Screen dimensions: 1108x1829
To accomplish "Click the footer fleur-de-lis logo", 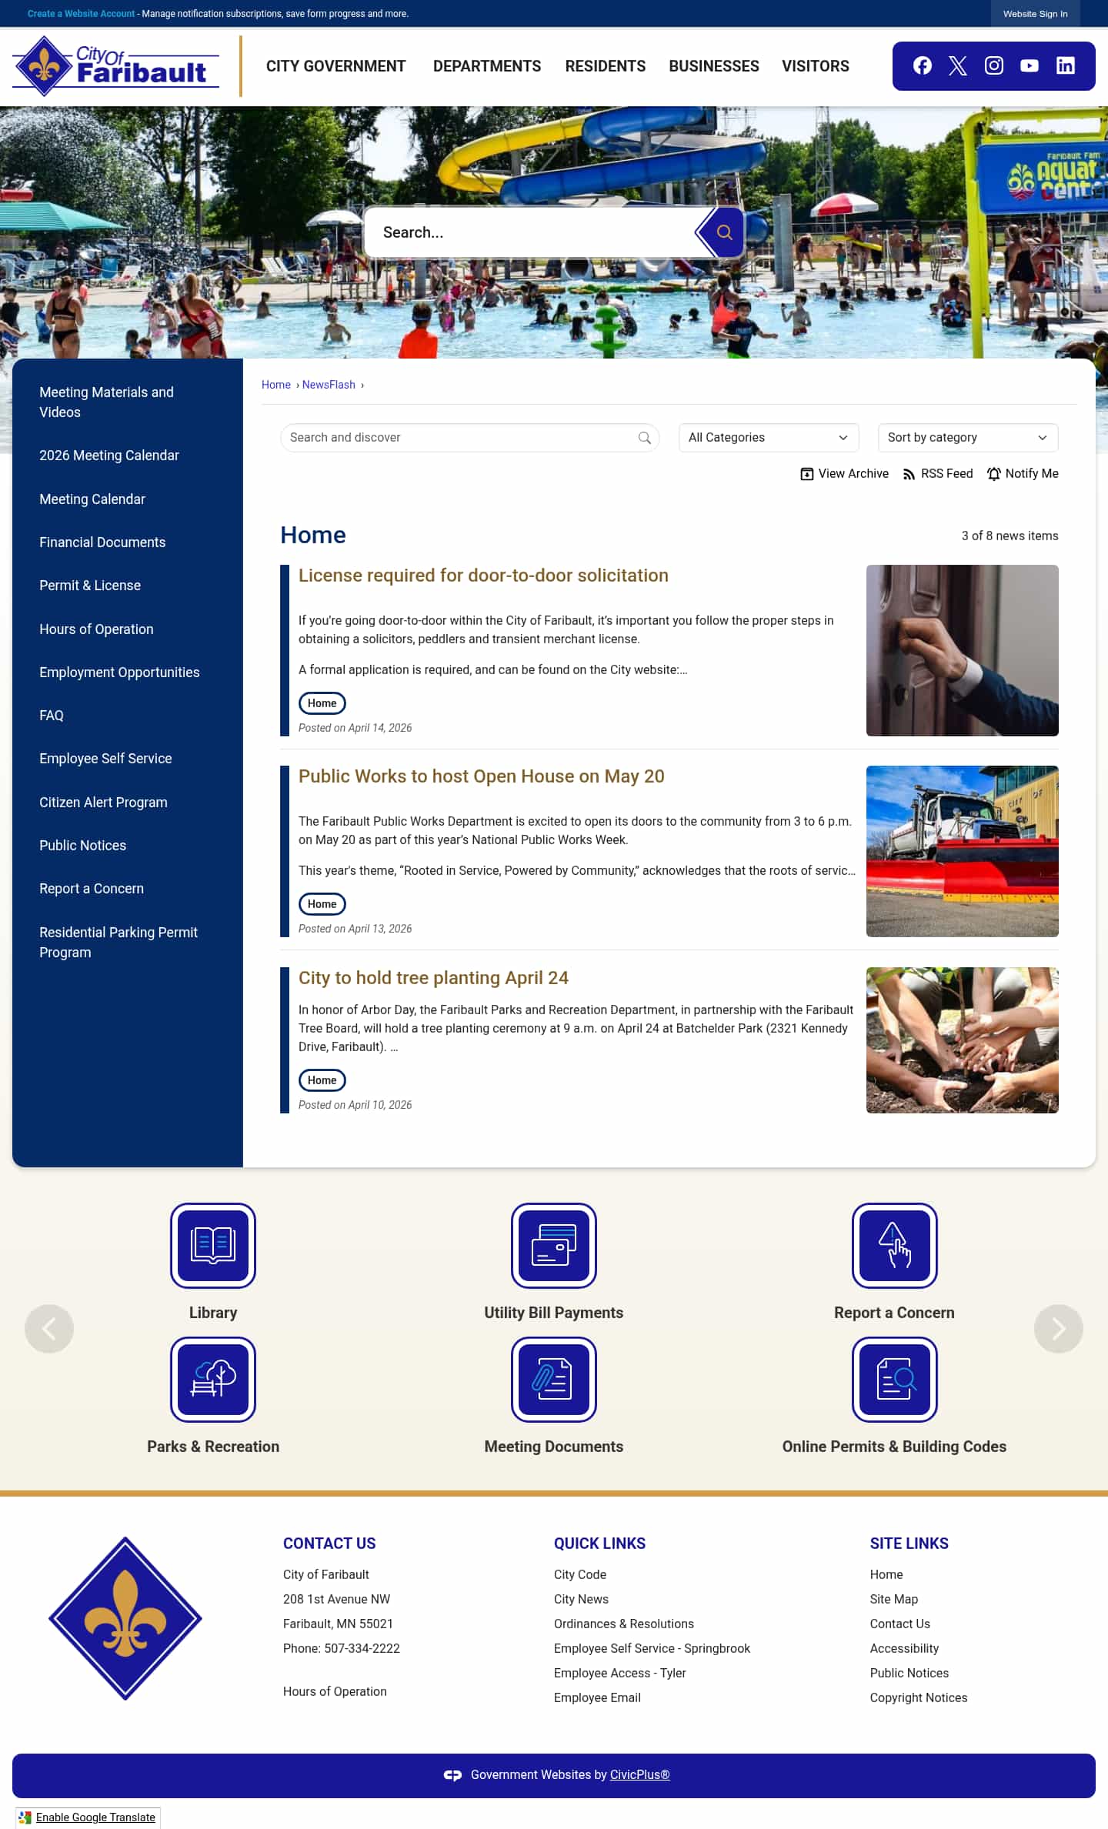I will [x=125, y=1618].
